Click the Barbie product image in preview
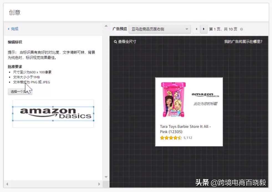 [x=174, y=100]
